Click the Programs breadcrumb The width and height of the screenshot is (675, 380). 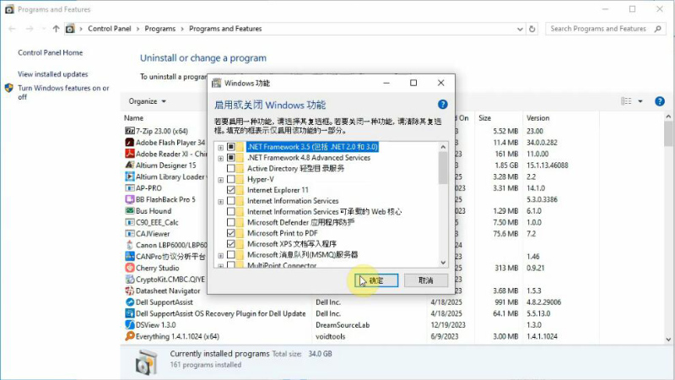click(x=159, y=29)
